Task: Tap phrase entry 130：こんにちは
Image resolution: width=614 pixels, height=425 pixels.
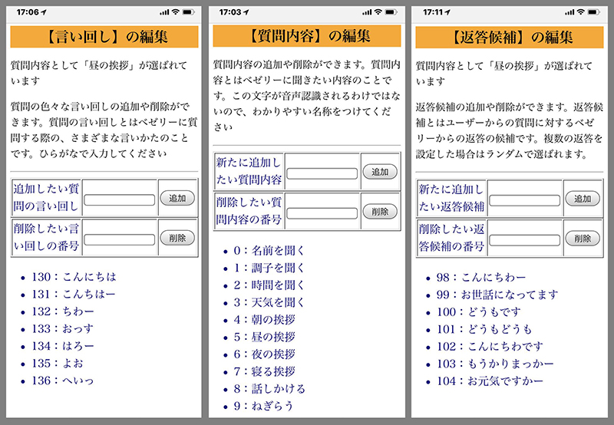Action: tap(74, 276)
